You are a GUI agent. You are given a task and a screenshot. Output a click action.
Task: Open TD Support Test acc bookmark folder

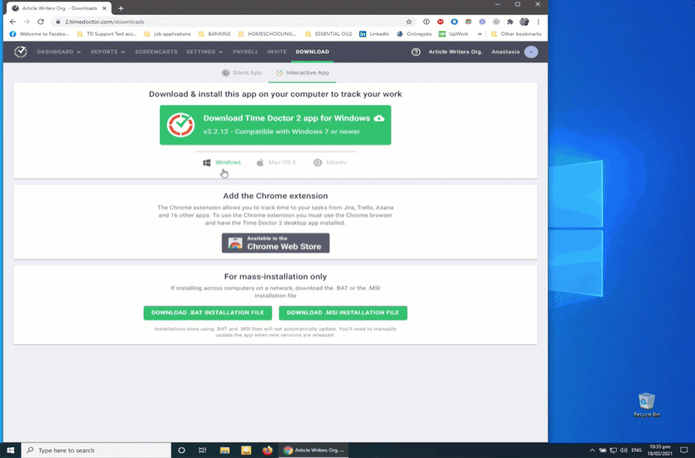point(107,34)
